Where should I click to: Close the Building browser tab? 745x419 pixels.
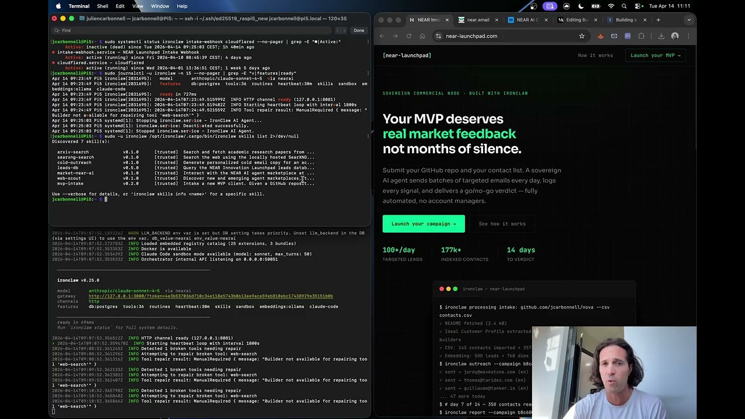pyautogui.click(x=645, y=20)
